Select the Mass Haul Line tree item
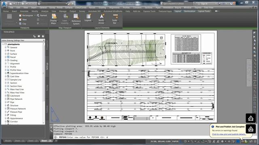The height and width of the screenshot is (145, 259). pyautogui.click(x=17, y=89)
